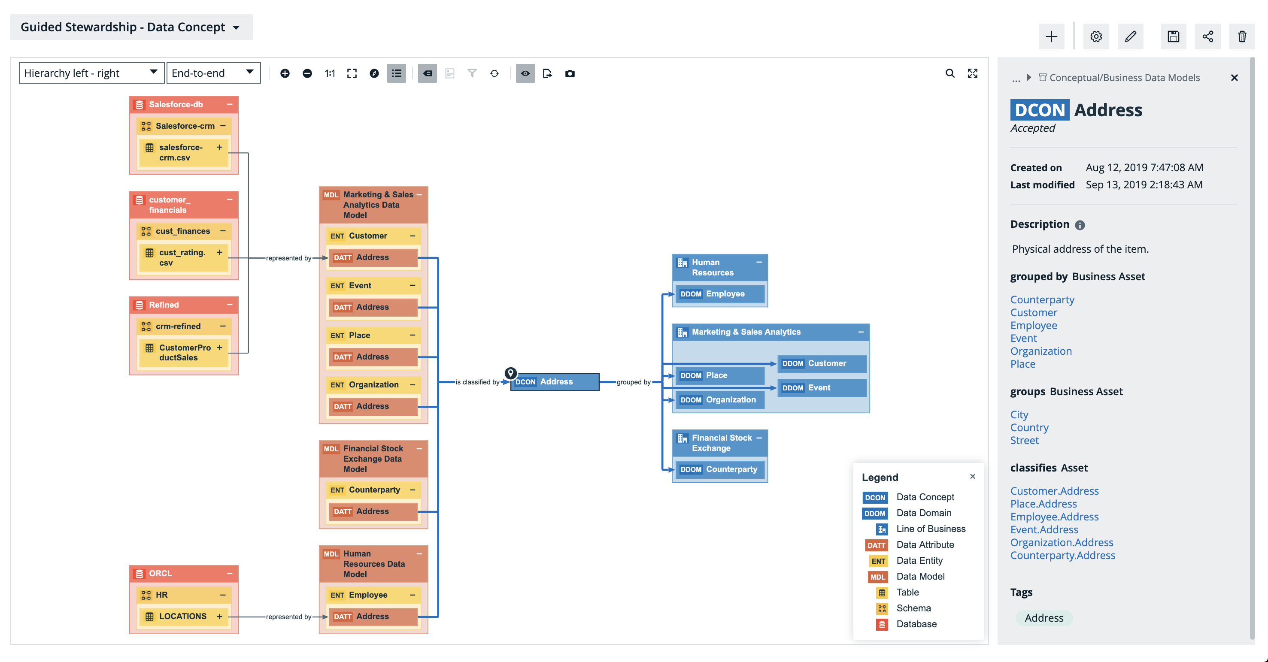The width and height of the screenshot is (1268, 662).
Task: Close the Legend panel
Action: [x=973, y=477]
